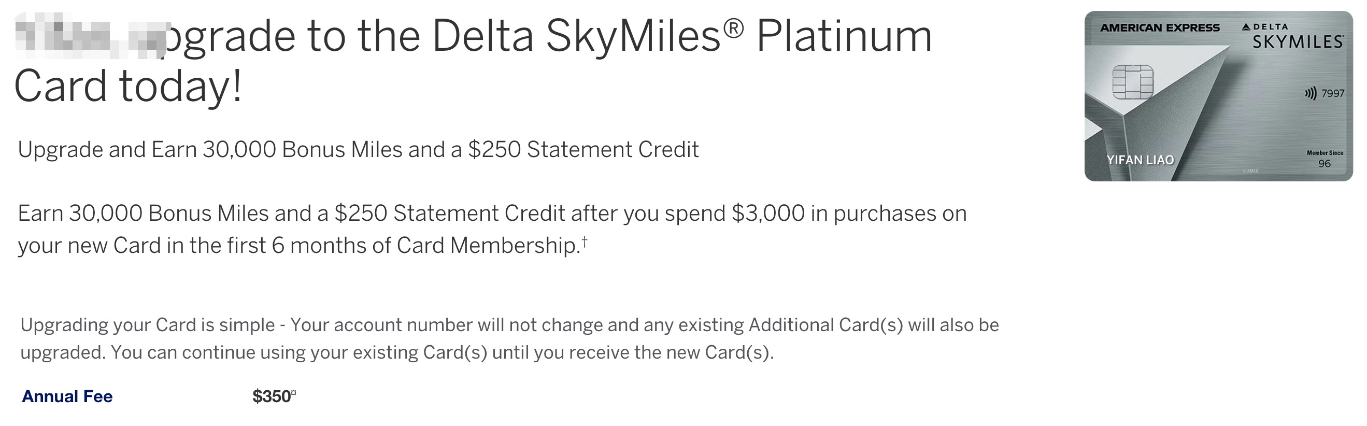Click the card's last four digits 7997
Screen dimensions: 1367x426
[x=1332, y=94]
